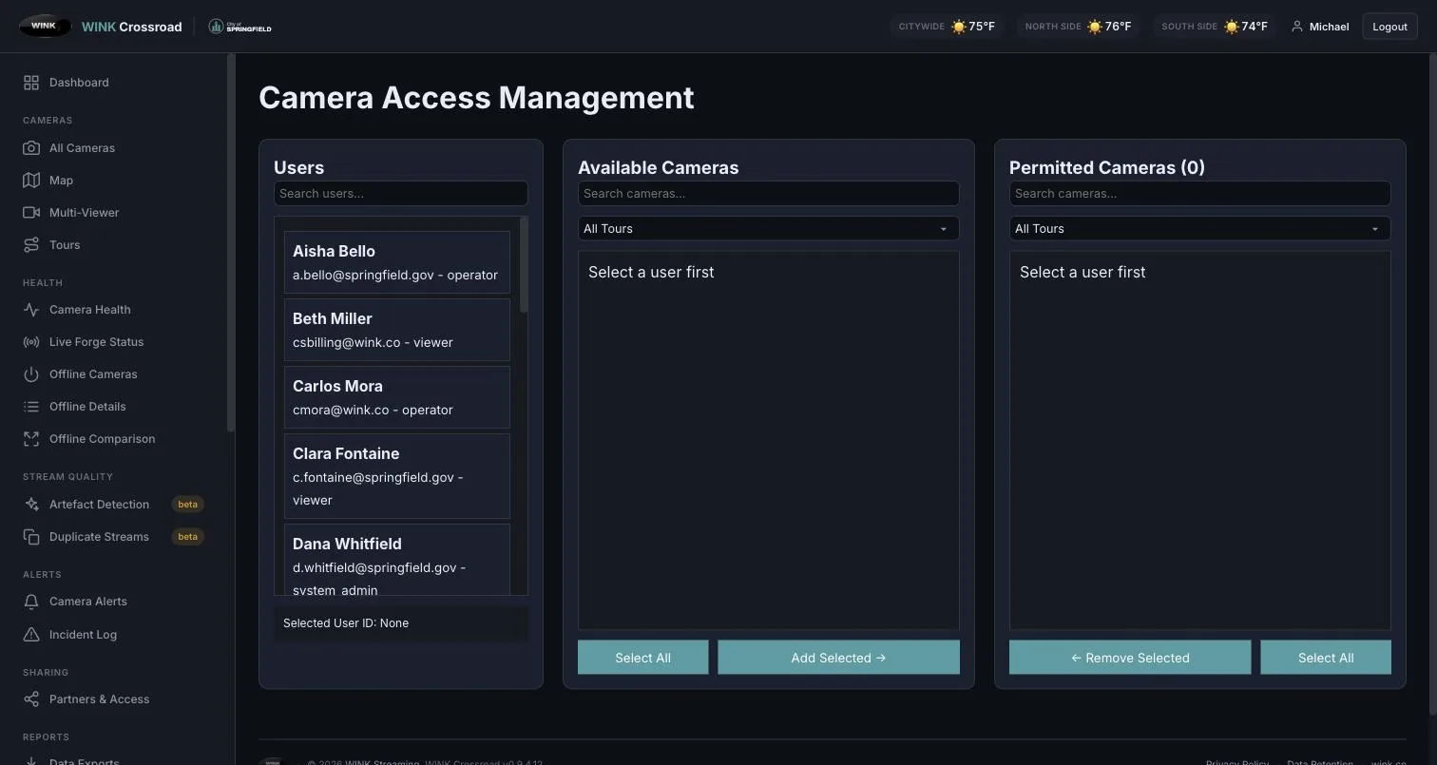The width and height of the screenshot is (1437, 765).
Task: Click the Offline Comparison expand icon
Action: 31,439
